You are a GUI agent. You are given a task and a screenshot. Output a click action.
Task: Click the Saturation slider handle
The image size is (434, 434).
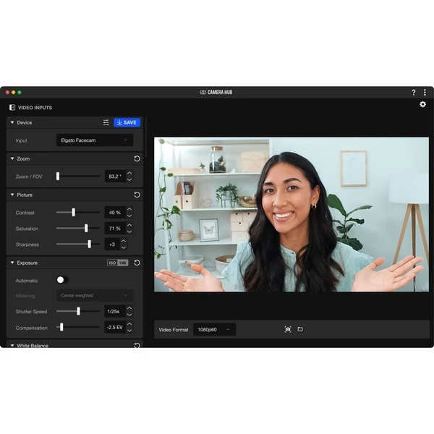(86, 228)
